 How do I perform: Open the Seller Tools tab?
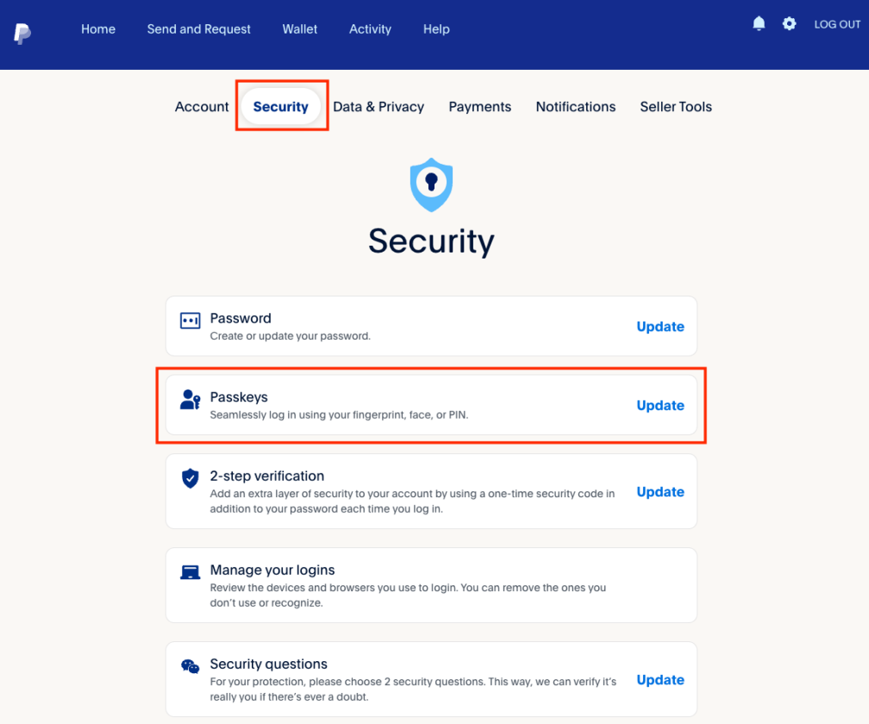pos(676,106)
